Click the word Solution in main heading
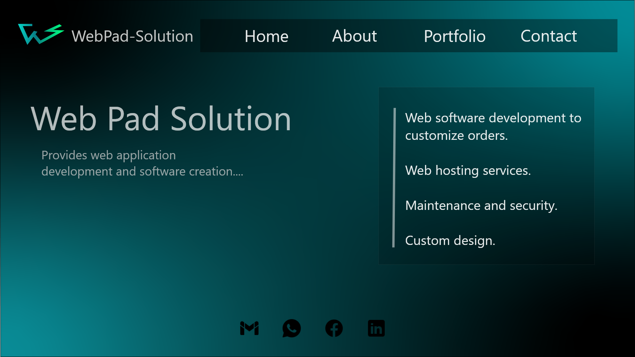This screenshot has width=635, height=357. pyautogui.click(x=231, y=119)
